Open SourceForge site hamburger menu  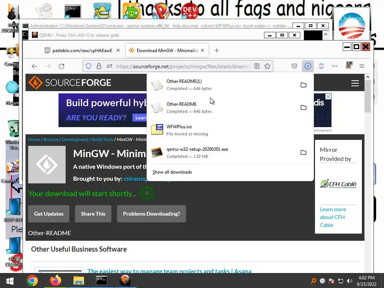(355, 83)
